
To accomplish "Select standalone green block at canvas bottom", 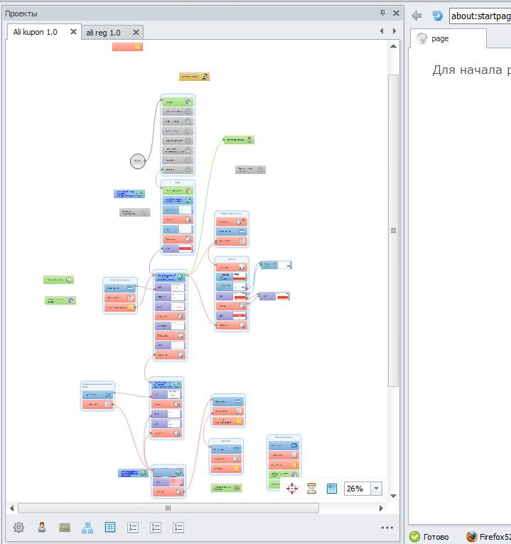I will coord(226,488).
